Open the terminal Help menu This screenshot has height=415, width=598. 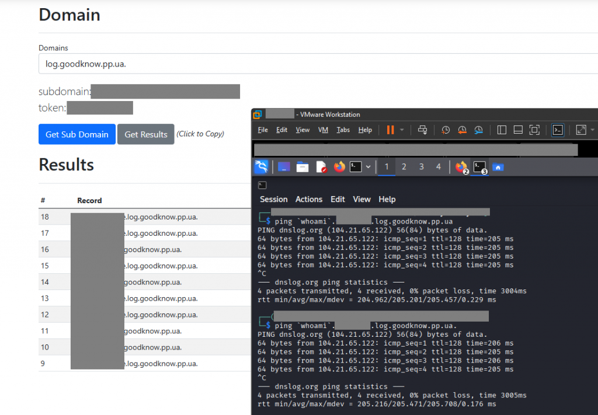(387, 199)
